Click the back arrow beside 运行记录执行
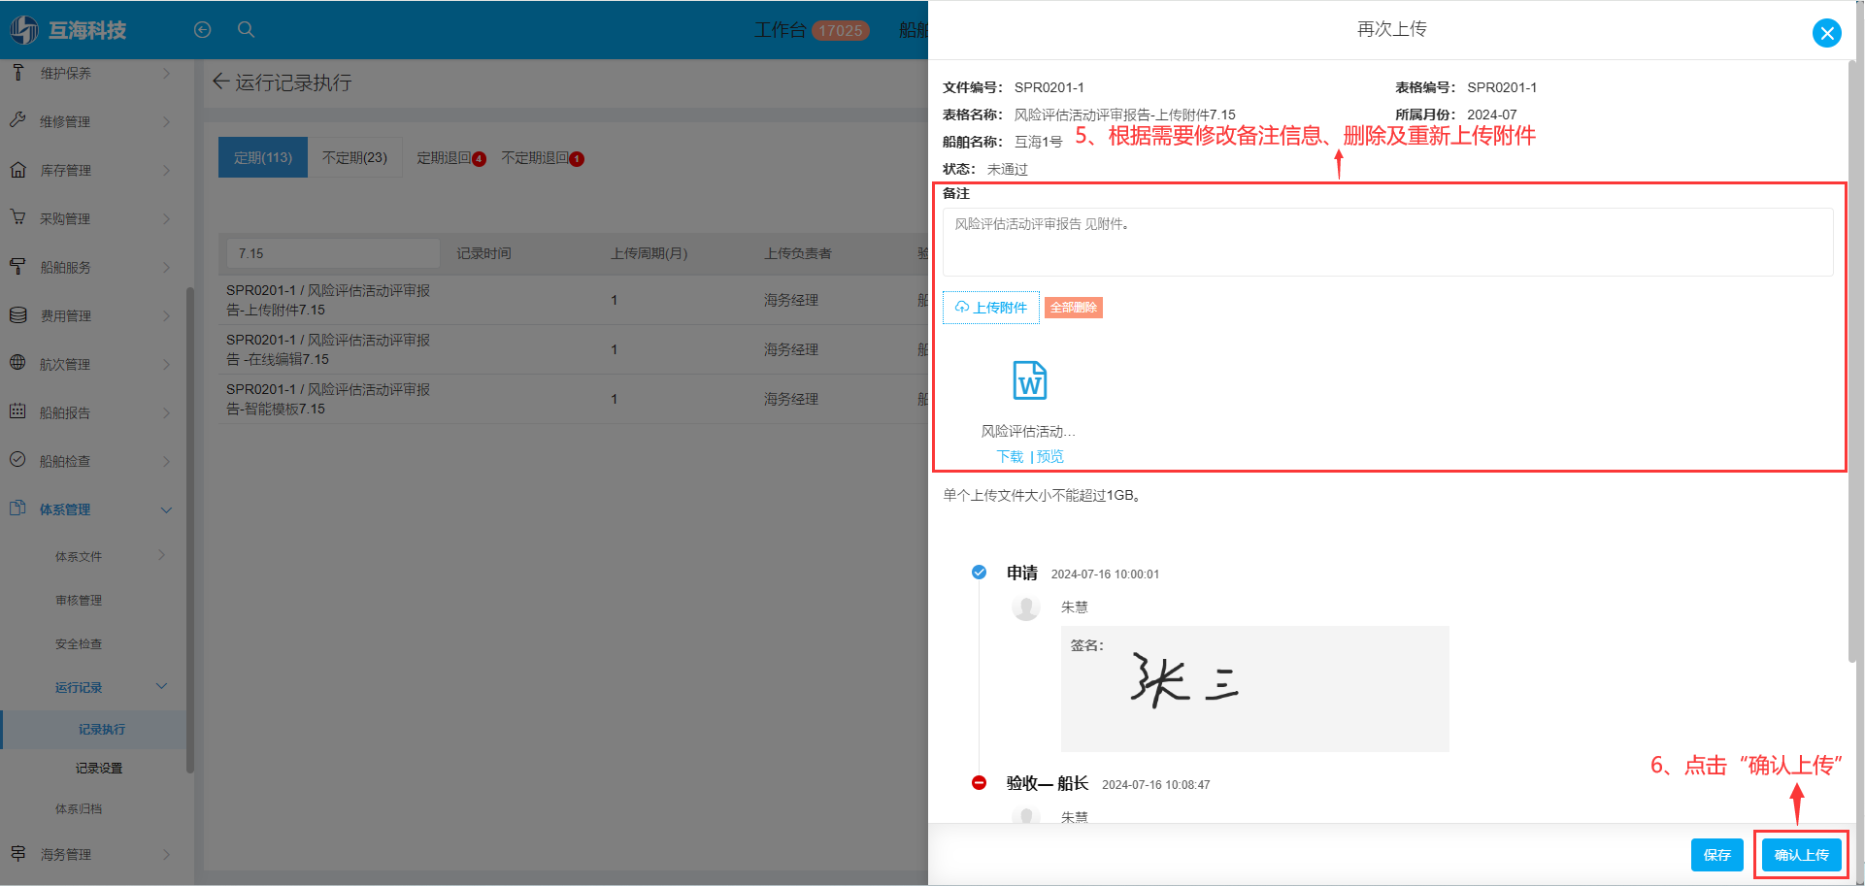 [220, 82]
